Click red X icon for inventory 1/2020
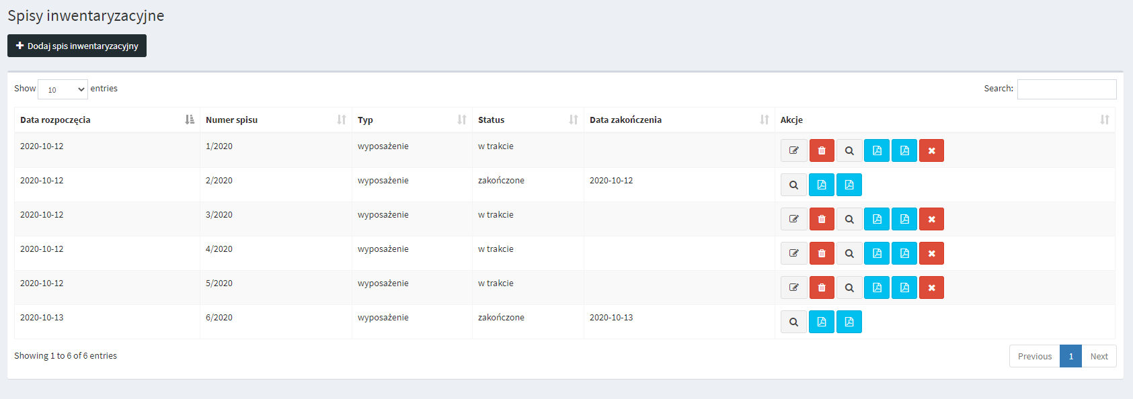 tap(931, 150)
